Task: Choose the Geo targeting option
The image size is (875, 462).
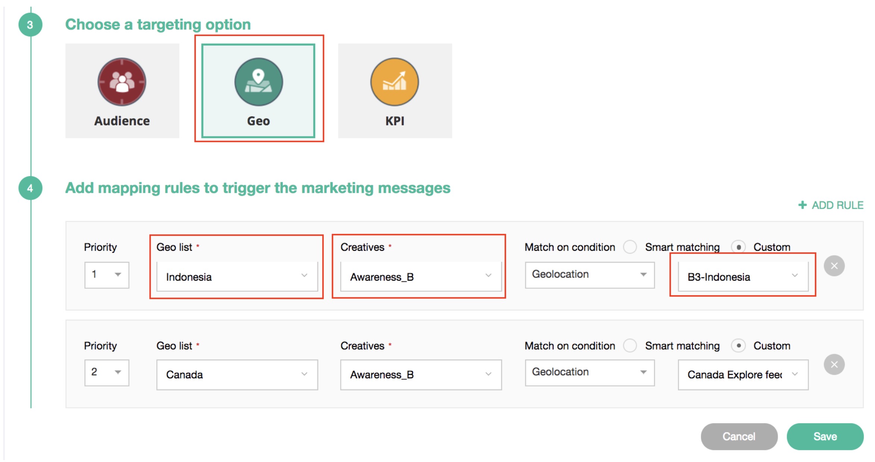Action: tap(258, 91)
